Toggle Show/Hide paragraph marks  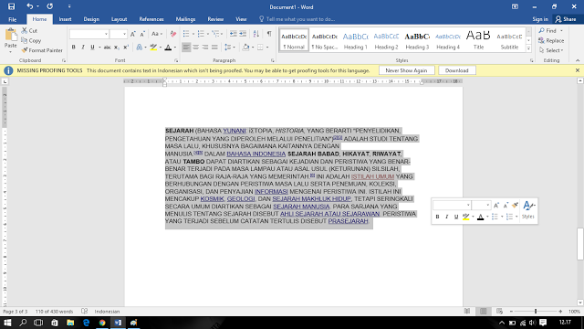269,34
